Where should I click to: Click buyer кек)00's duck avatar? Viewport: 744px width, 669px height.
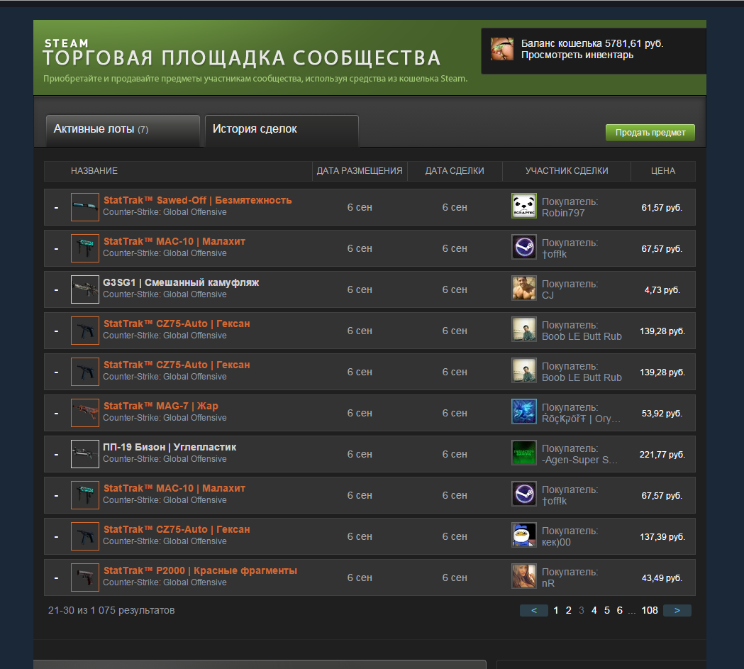524,535
